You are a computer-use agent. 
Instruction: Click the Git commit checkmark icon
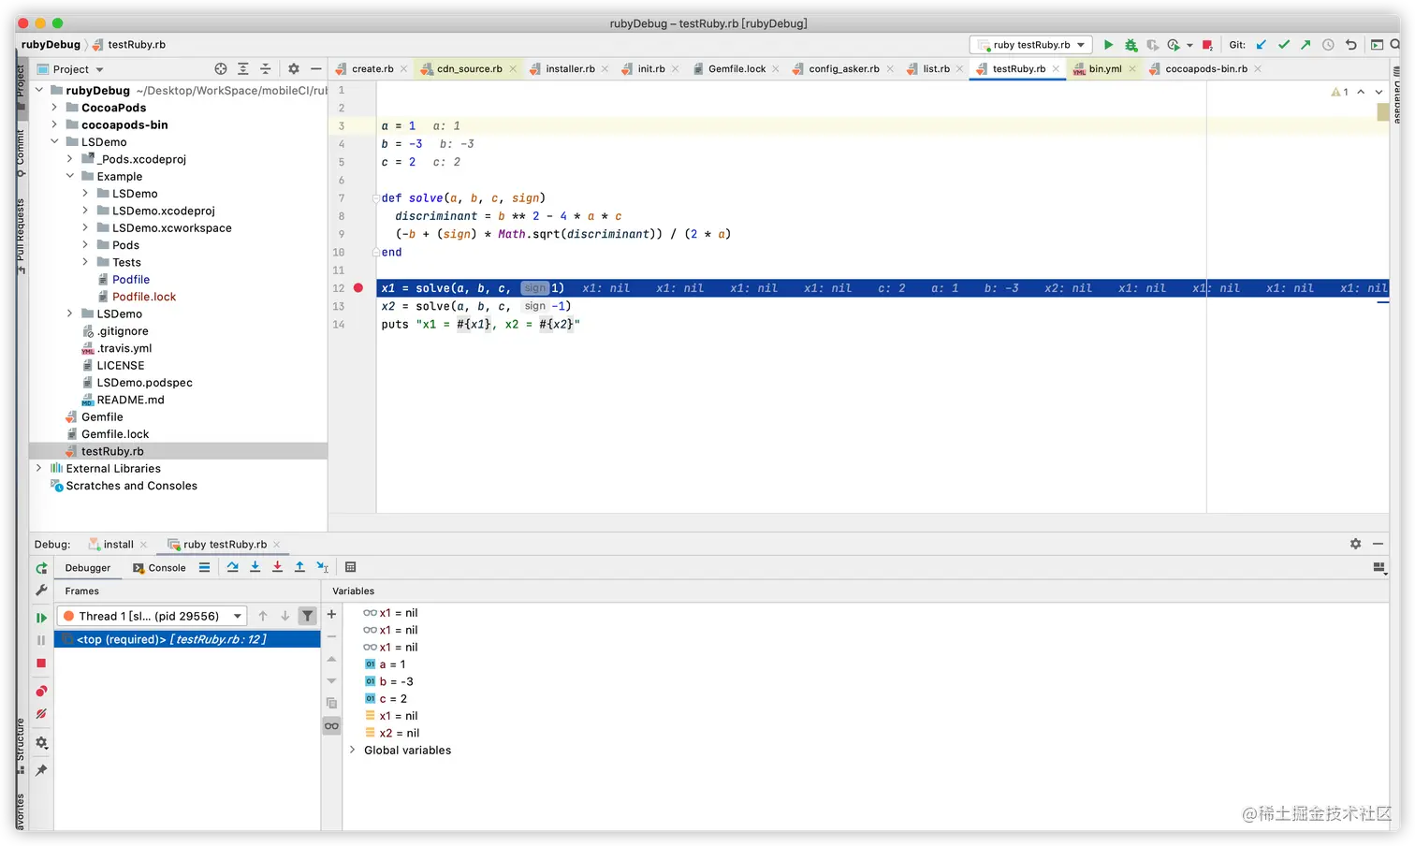coord(1284,45)
